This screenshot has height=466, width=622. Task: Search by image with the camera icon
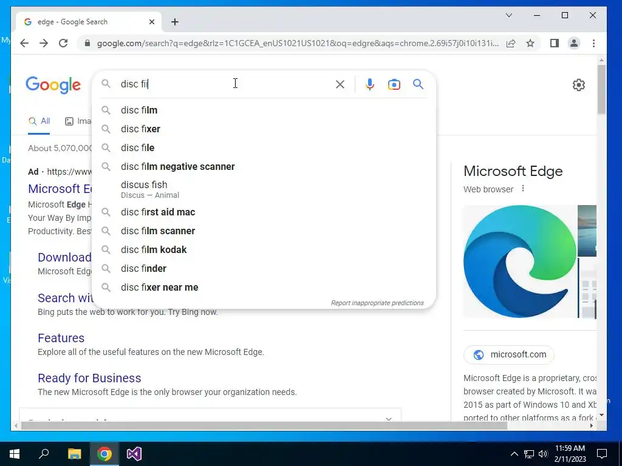pos(394,84)
